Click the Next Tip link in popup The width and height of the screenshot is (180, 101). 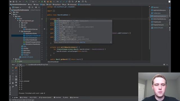[x=82, y=42]
